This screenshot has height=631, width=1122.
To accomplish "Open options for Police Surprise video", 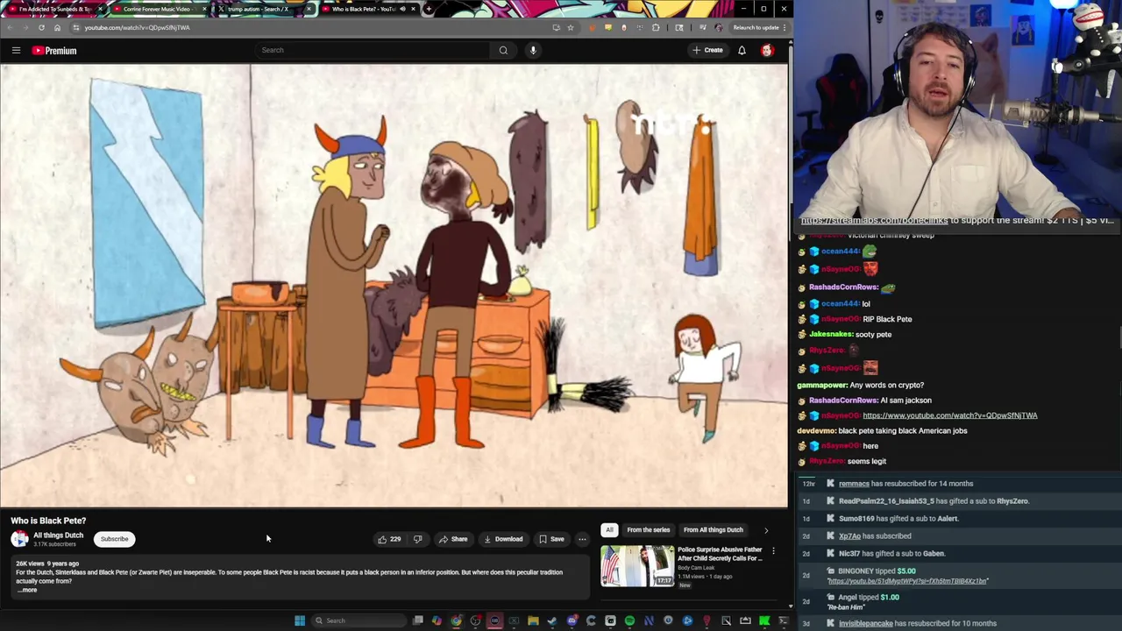I will 773,551.
